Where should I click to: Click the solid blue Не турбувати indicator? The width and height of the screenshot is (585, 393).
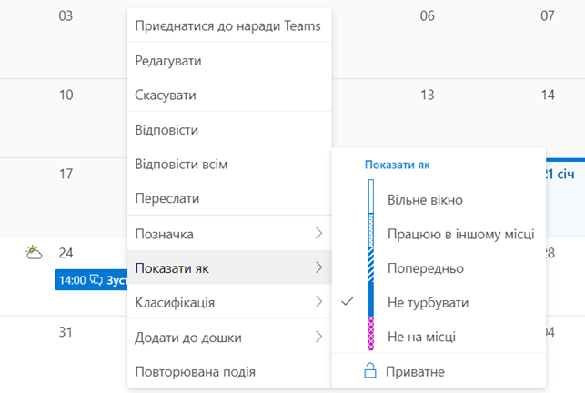pos(370,301)
